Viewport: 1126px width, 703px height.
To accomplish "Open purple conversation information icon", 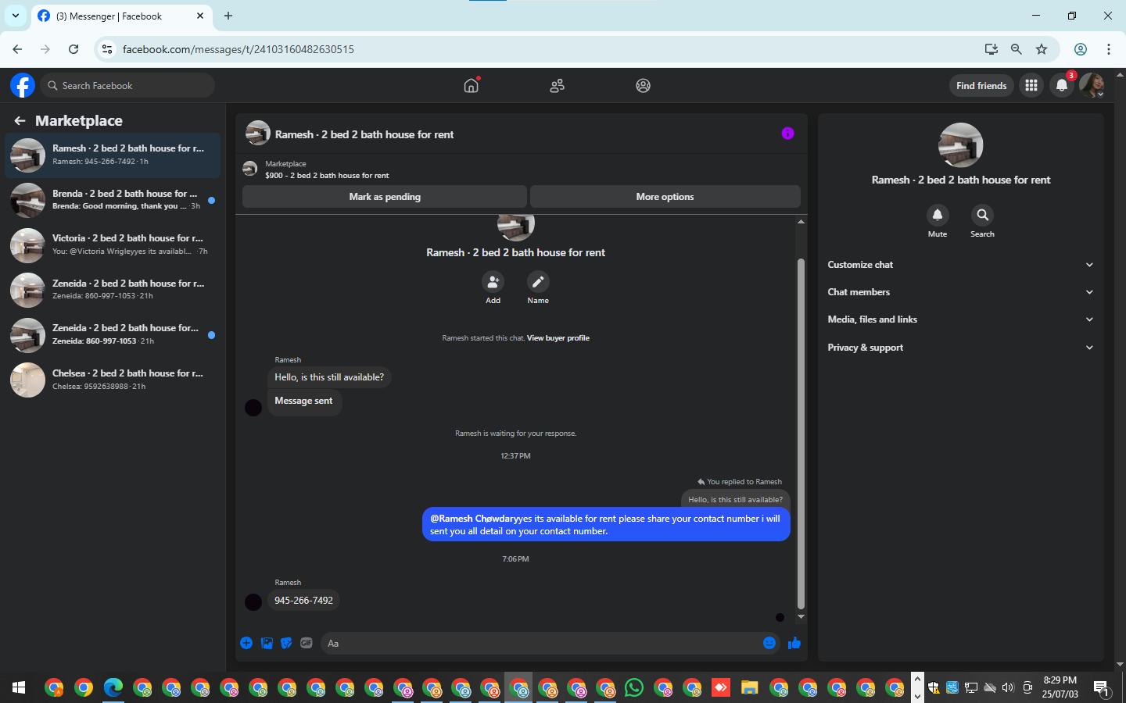I will [787, 134].
